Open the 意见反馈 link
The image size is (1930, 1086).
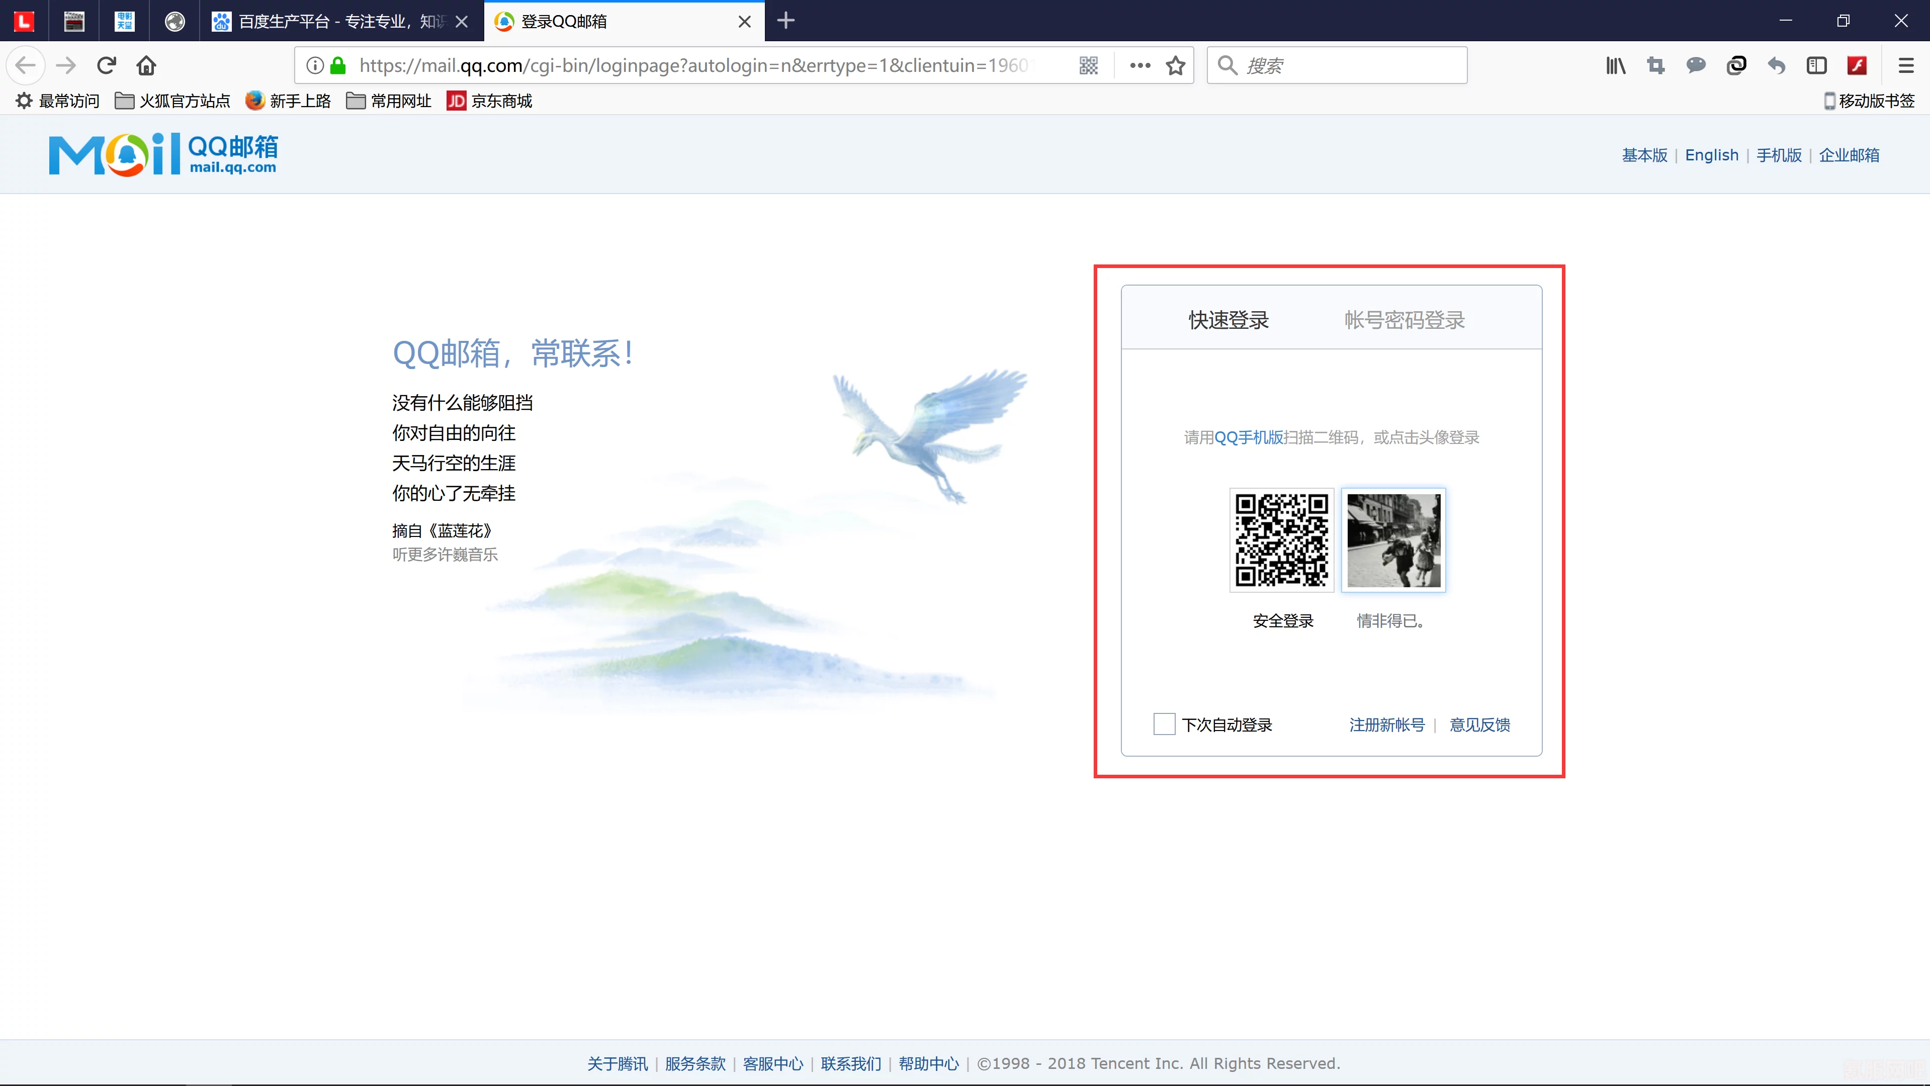(1480, 724)
